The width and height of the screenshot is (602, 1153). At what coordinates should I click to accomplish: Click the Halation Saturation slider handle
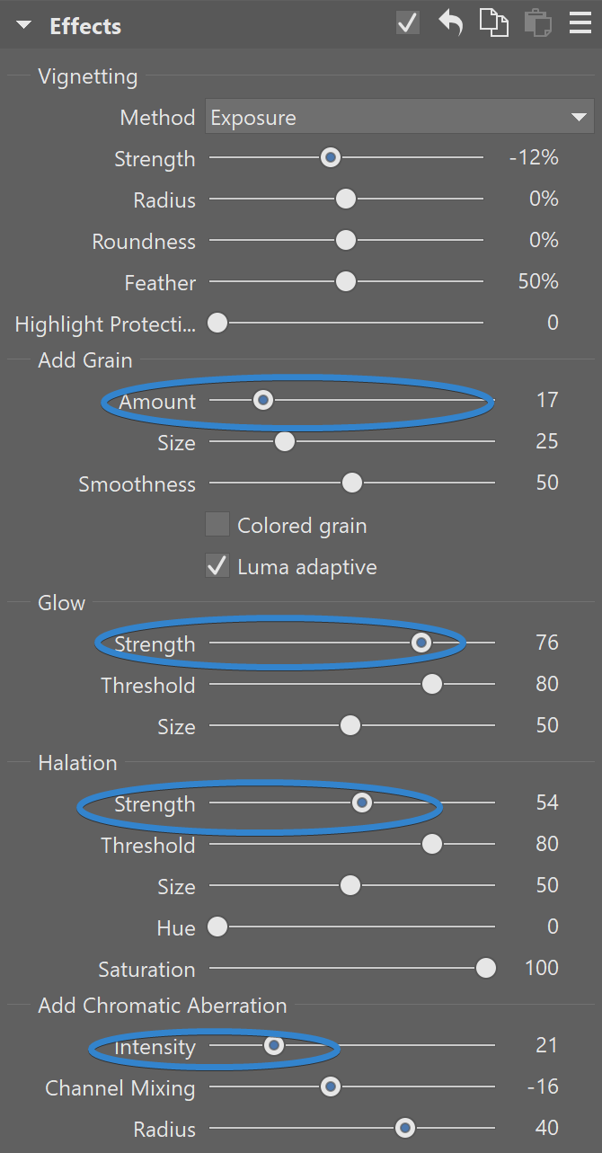point(486,968)
